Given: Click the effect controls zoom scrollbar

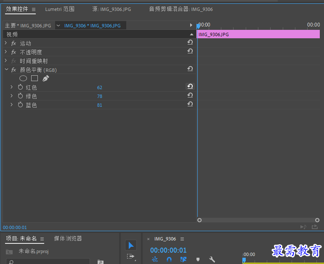Looking at the screenshot, I should click(258, 220).
